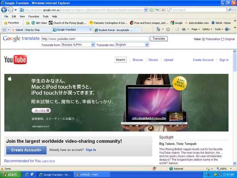237x178 pixels.
Task: Open the Safety dropdown menu
Action: pos(207,29)
